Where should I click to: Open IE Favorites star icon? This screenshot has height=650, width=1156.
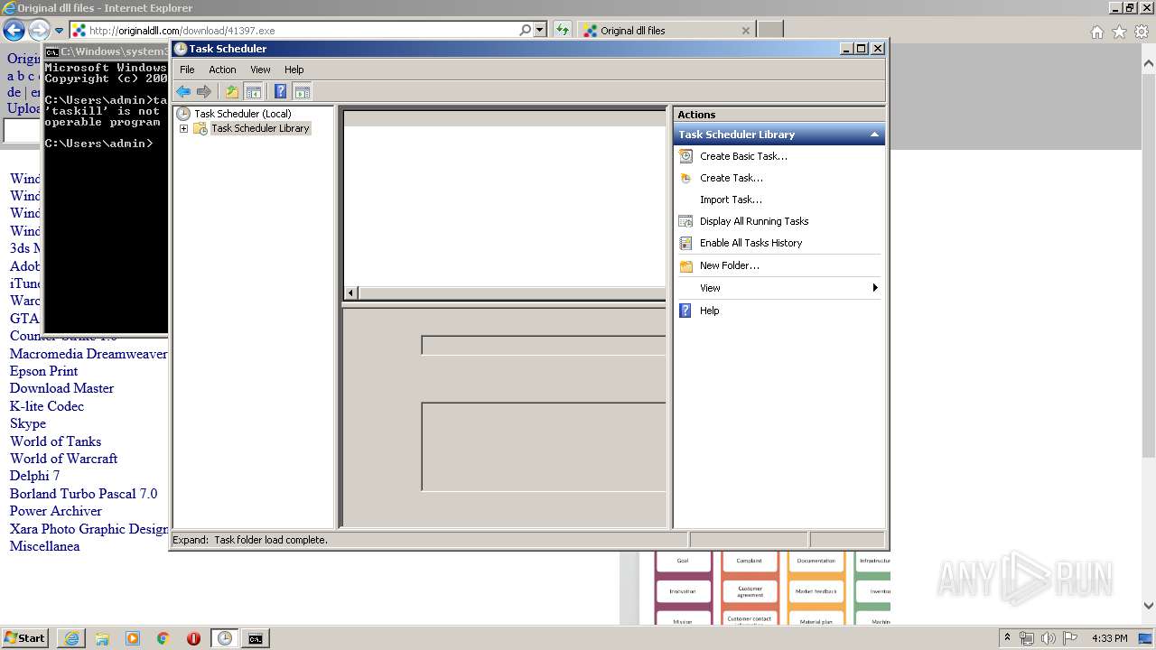(1119, 32)
